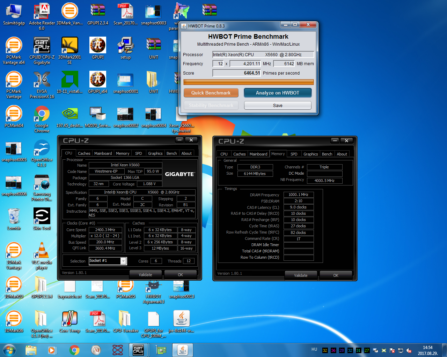Click Analyze on HWBOT button
Screen dimensions: 447x357
click(x=278, y=93)
